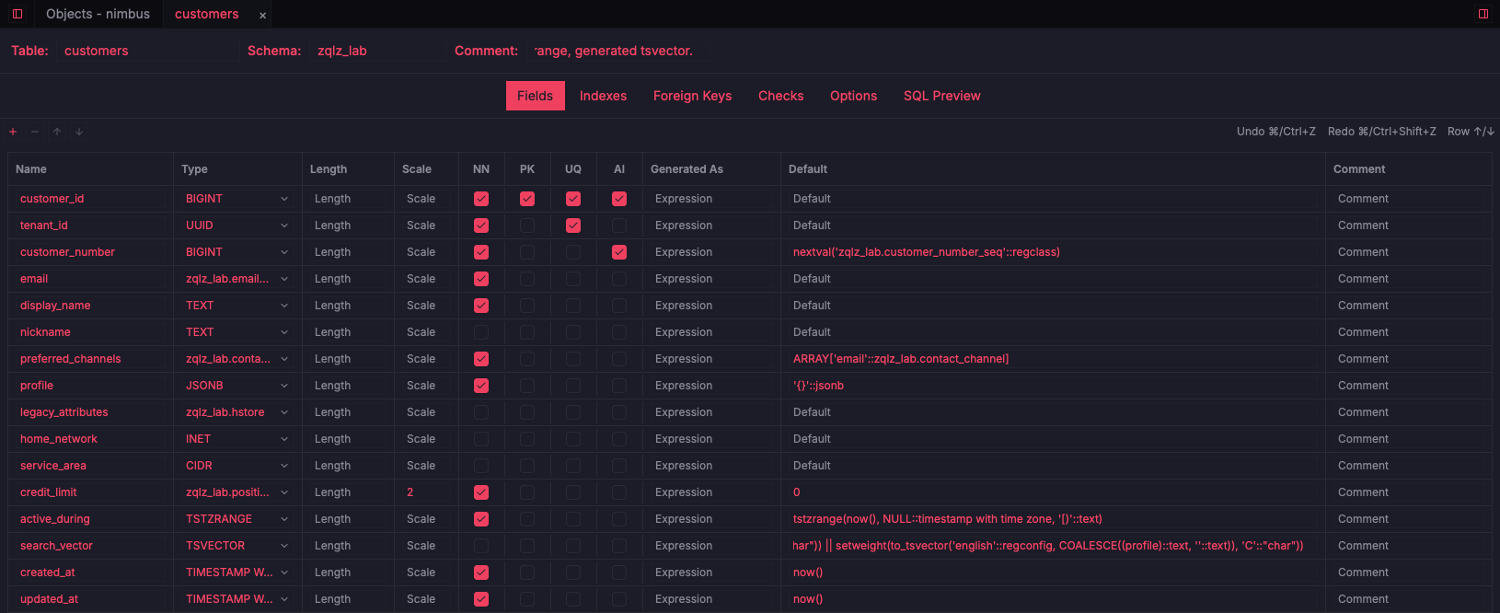This screenshot has height=613, width=1500.
Task: Open the Foreign Keys tab
Action: tap(693, 96)
